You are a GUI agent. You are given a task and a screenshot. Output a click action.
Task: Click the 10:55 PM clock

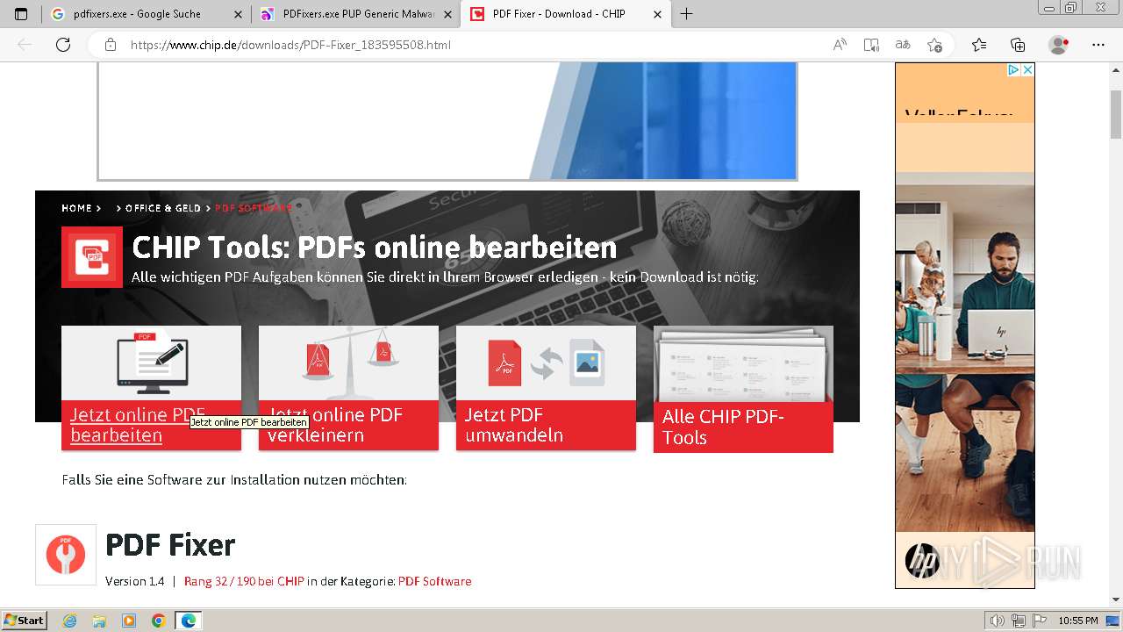1078,621
